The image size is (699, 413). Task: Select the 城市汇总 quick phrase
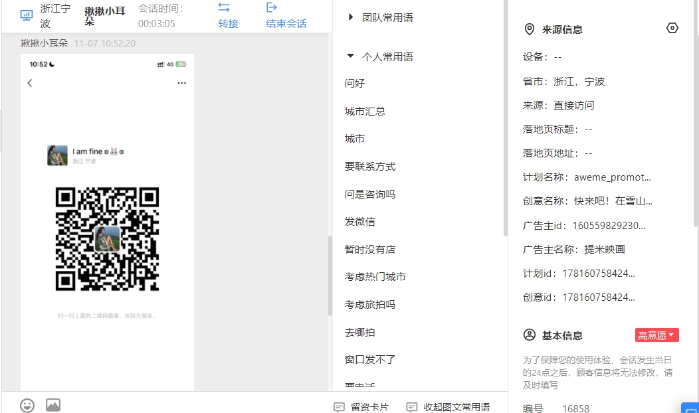[365, 112]
